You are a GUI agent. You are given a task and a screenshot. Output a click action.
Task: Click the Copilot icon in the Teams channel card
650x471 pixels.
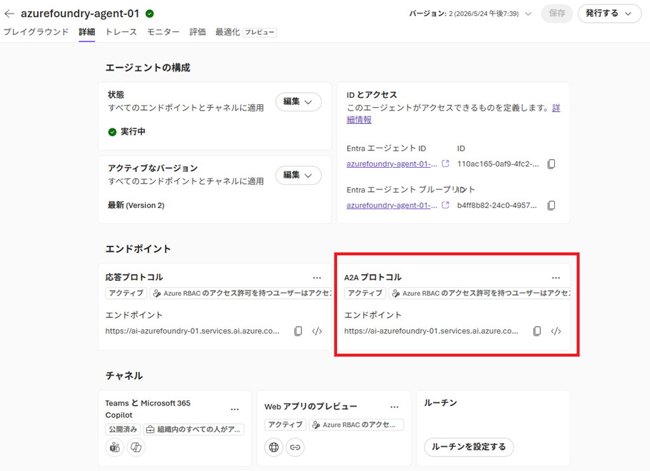point(136,447)
